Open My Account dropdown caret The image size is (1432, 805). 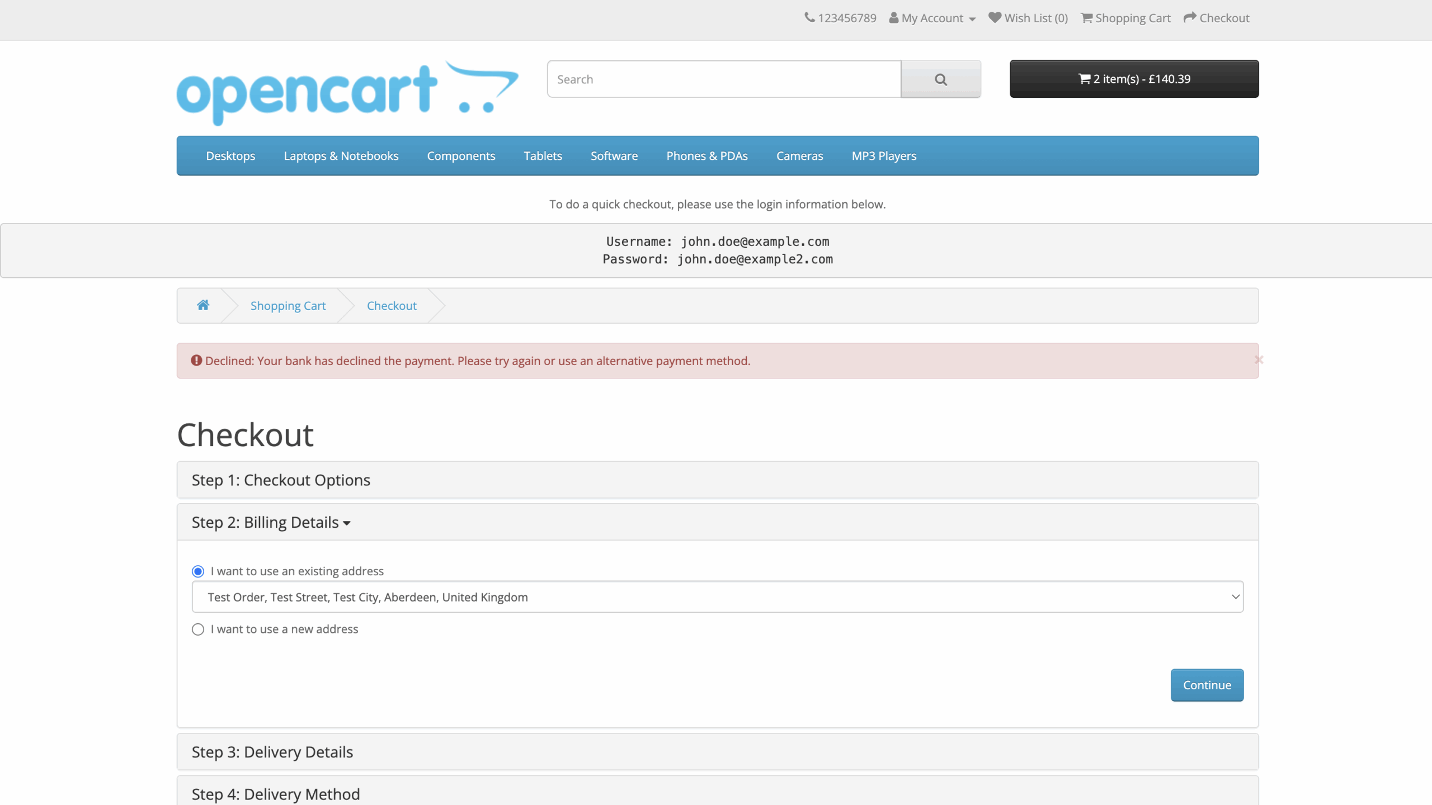(x=972, y=19)
